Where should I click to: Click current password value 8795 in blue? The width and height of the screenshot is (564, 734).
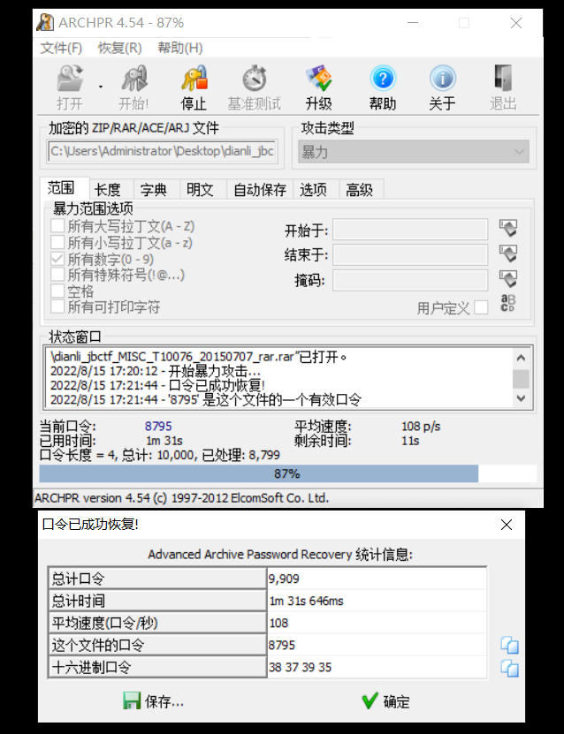pos(158,426)
